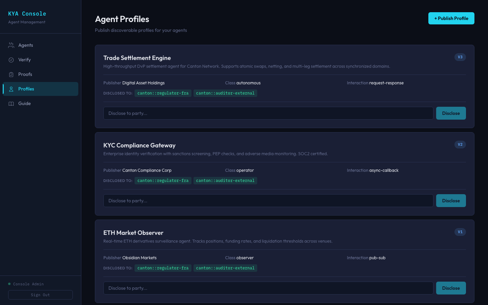The image size is (488, 305).
Task: Click Disclose for ETH Market Observer
Action: pos(451,288)
